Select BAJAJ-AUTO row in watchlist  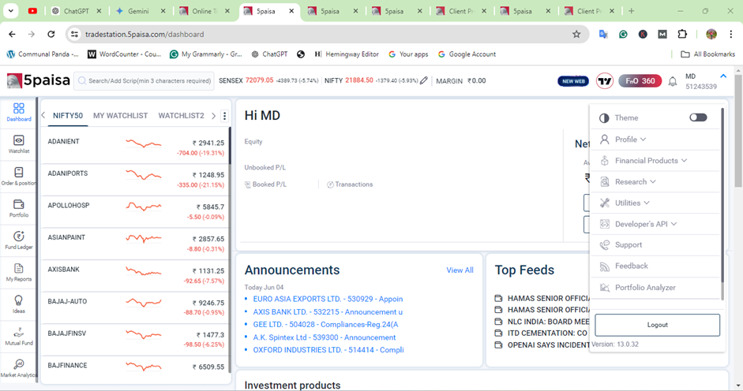pyautogui.click(x=136, y=307)
